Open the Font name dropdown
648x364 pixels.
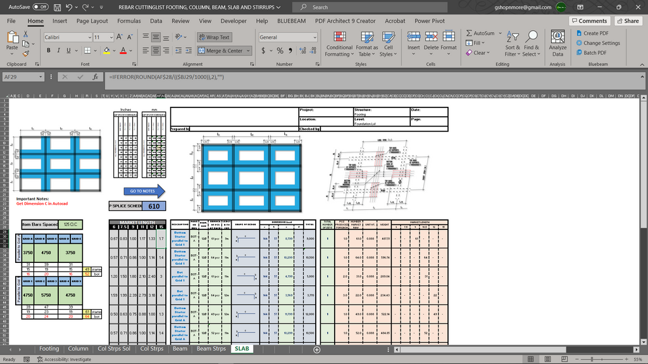pyautogui.click(x=89, y=37)
